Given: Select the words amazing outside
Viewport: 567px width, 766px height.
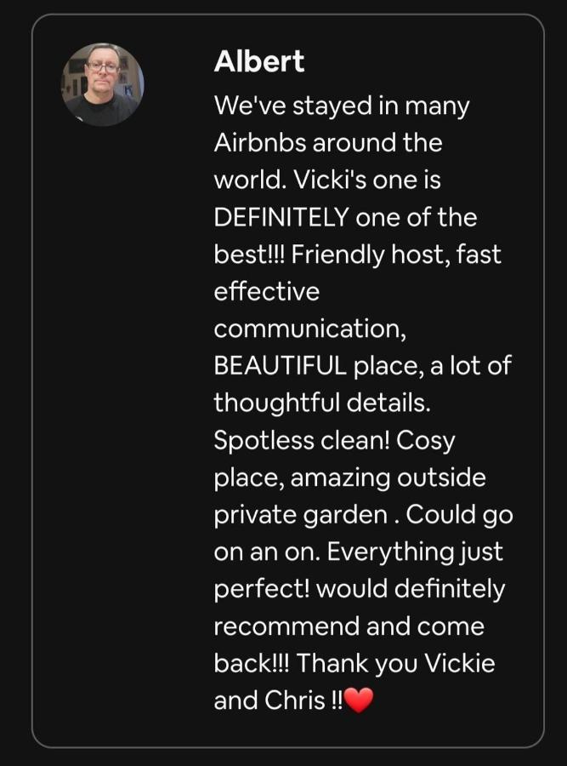Looking at the screenshot, I should 388,477.
